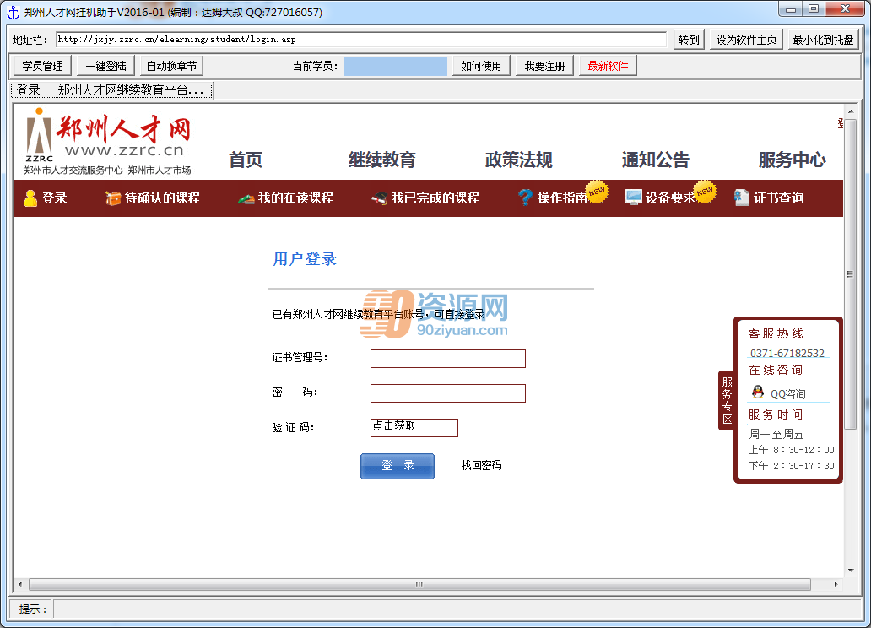Open 设备要求 device requirements link
This screenshot has height=628, width=871.
tap(670, 198)
